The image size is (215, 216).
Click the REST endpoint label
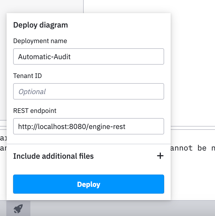pyautogui.click(x=35, y=111)
